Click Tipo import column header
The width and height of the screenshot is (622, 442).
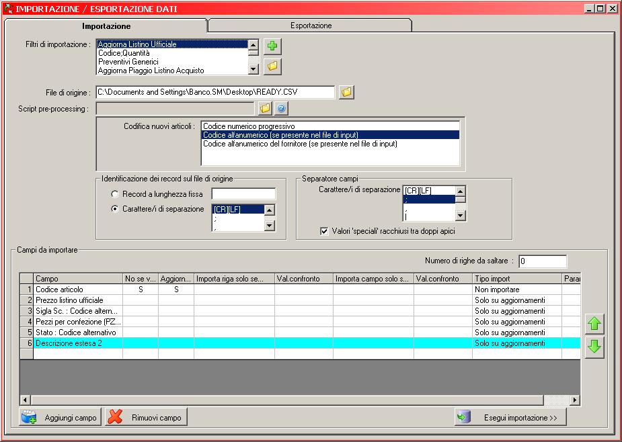pyautogui.click(x=517, y=279)
